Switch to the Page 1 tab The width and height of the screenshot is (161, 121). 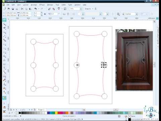click(x=41, y=110)
